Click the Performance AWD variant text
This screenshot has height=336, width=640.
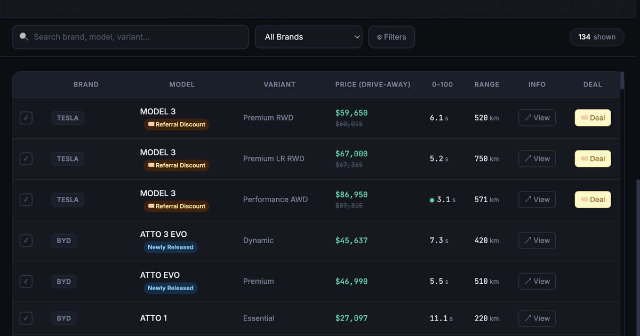tap(275, 199)
